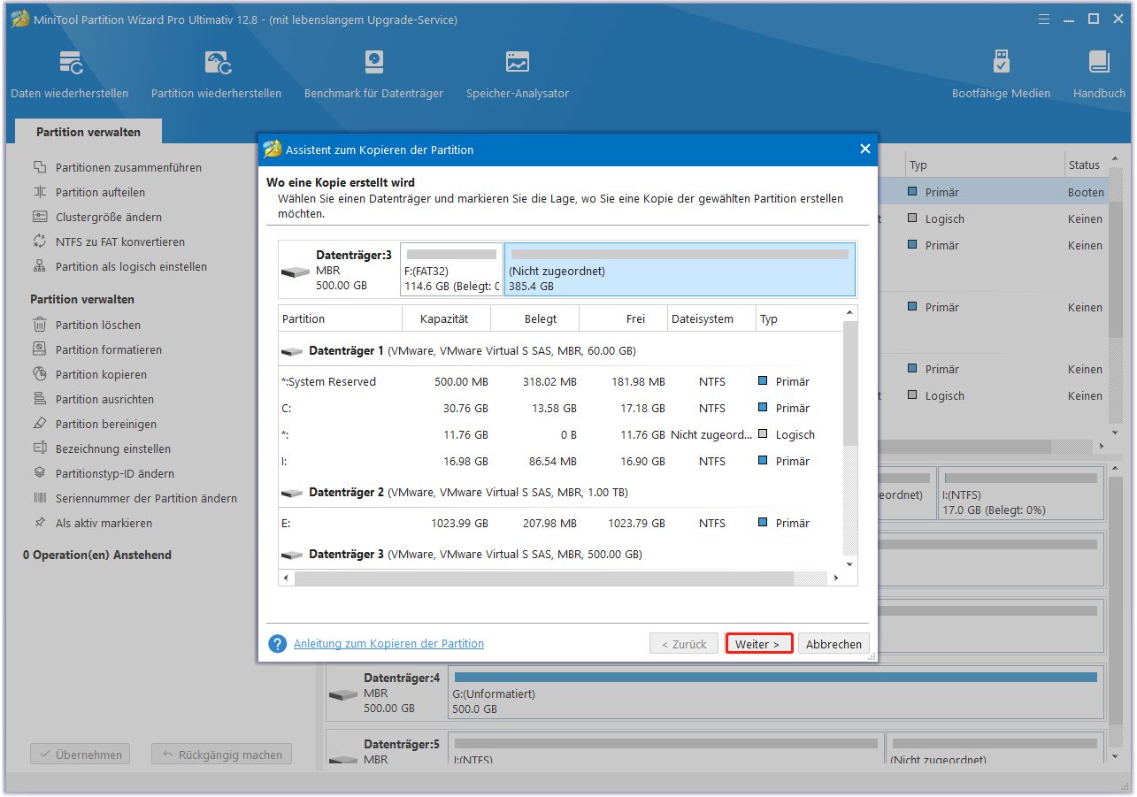Click the Abbrechen button

834,644
